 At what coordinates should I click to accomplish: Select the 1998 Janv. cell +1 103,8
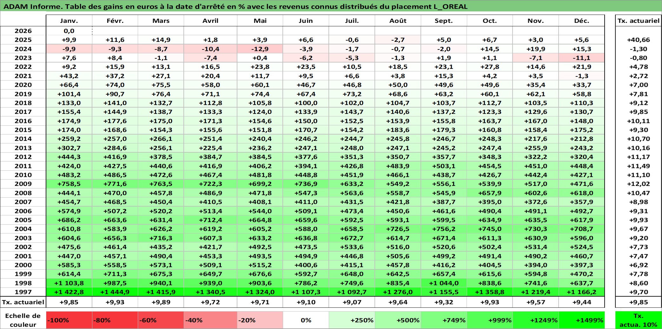pyautogui.click(x=69, y=283)
